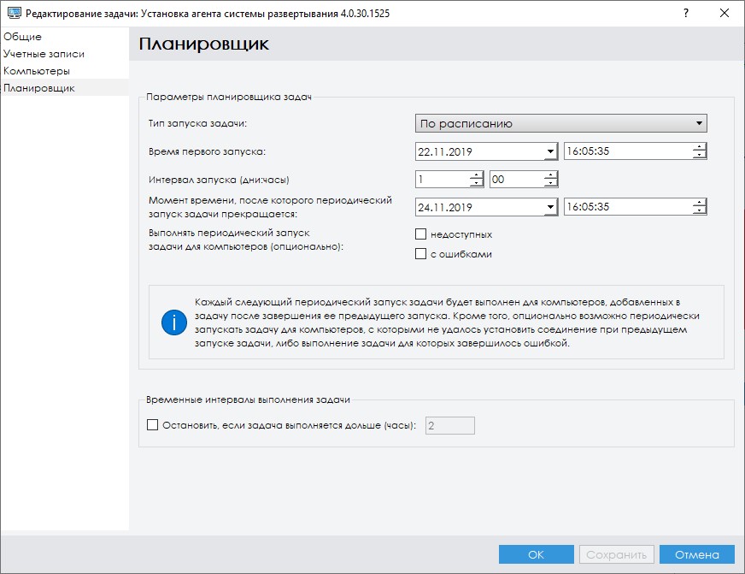This screenshot has width=745, height=574.
Task: Click the Временные интервалы выполнения задачи group title
Action: (248, 400)
